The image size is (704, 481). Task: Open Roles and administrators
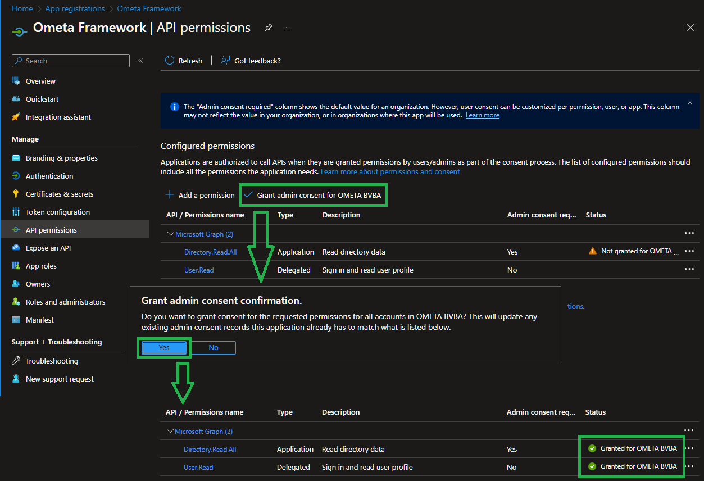coord(66,302)
